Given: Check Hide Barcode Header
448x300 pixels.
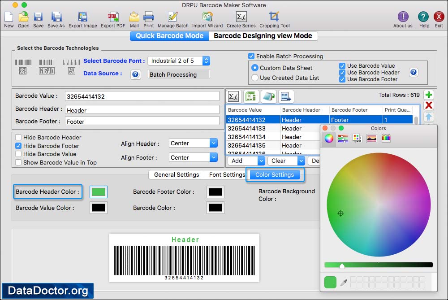Looking at the screenshot, I should pos(18,137).
